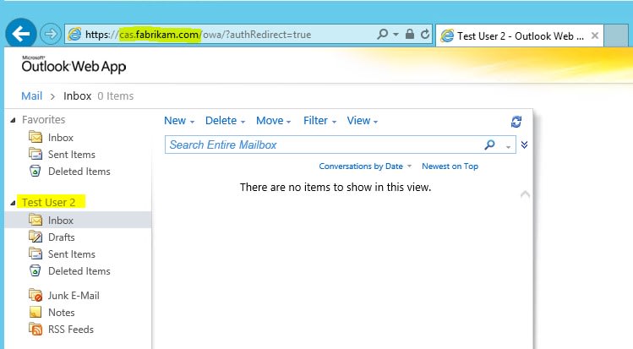Click the Favorites Deleted Items recycle bin icon
The image size is (633, 349).
(x=35, y=171)
